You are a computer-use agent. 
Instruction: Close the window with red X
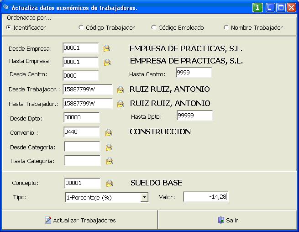tap(292, 8)
